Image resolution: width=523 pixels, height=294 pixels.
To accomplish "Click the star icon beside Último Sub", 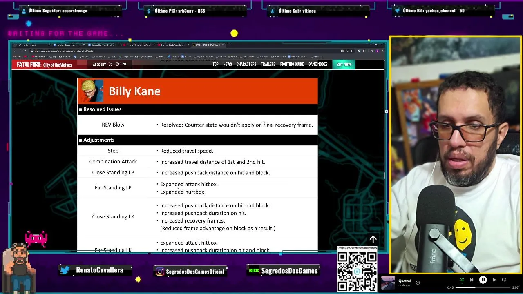I will click(273, 11).
